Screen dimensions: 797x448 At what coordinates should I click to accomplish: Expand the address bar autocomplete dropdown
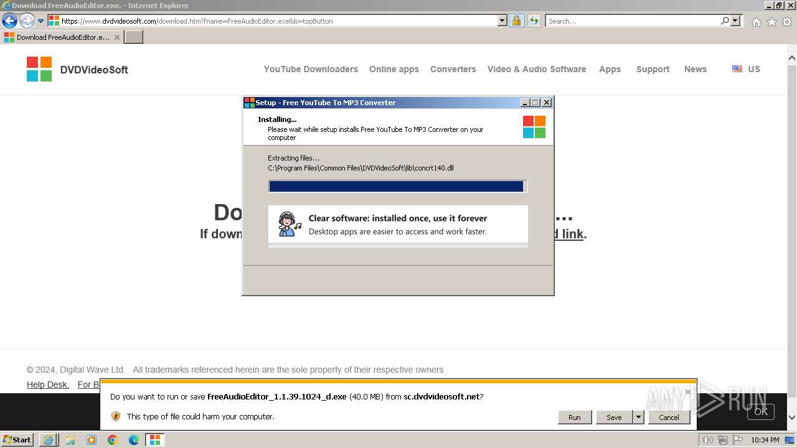pyautogui.click(x=502, y=21)
